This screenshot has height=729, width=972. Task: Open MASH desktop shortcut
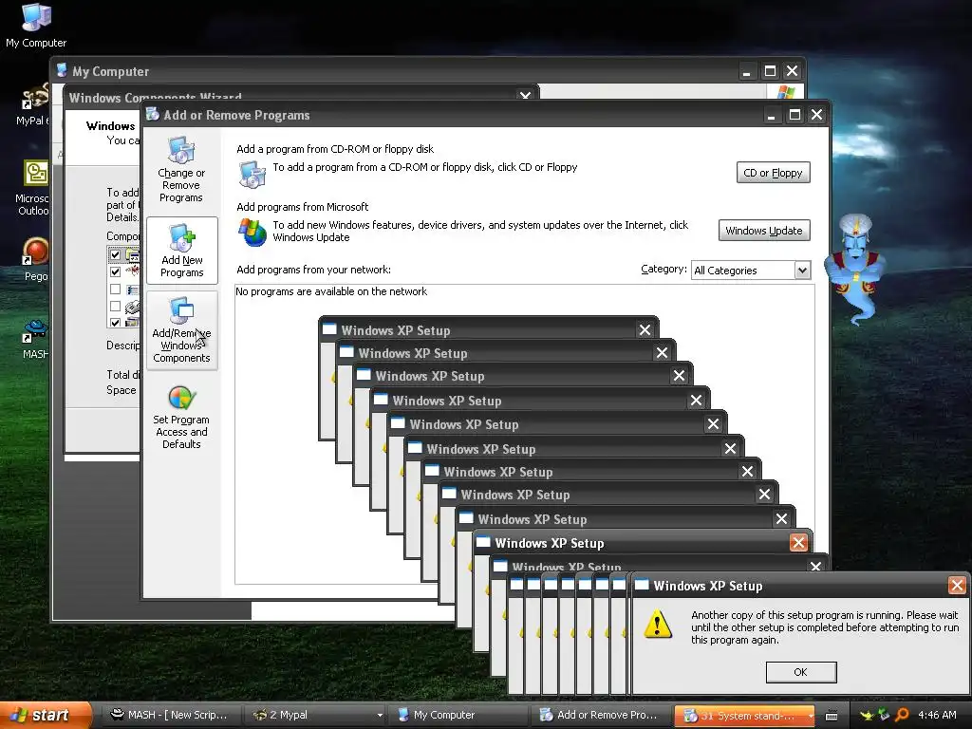click(35, 340)
